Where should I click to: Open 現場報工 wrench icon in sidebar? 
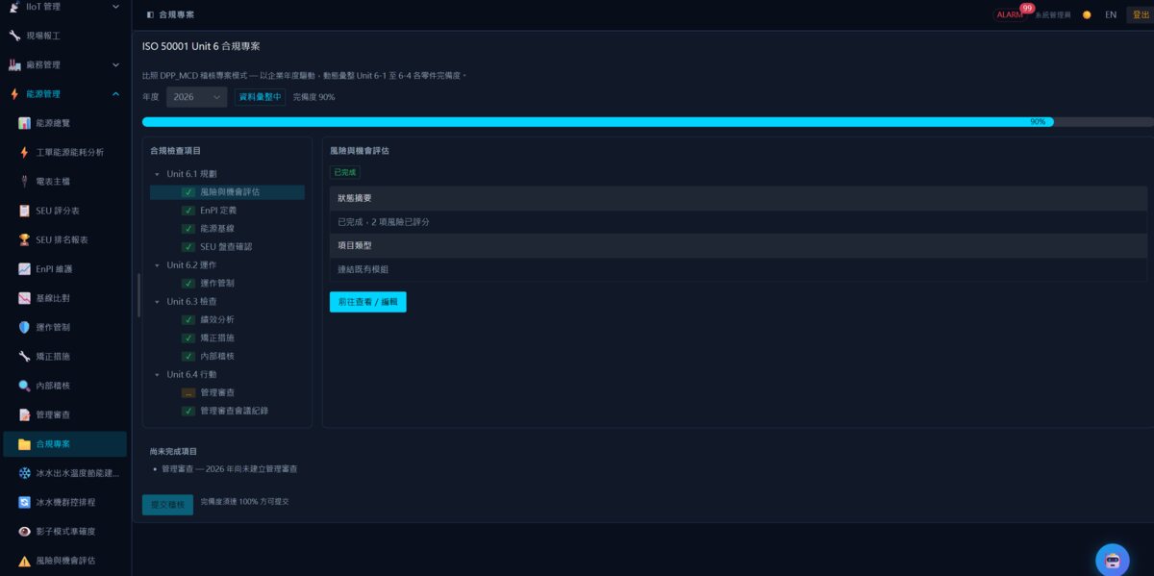14,36
